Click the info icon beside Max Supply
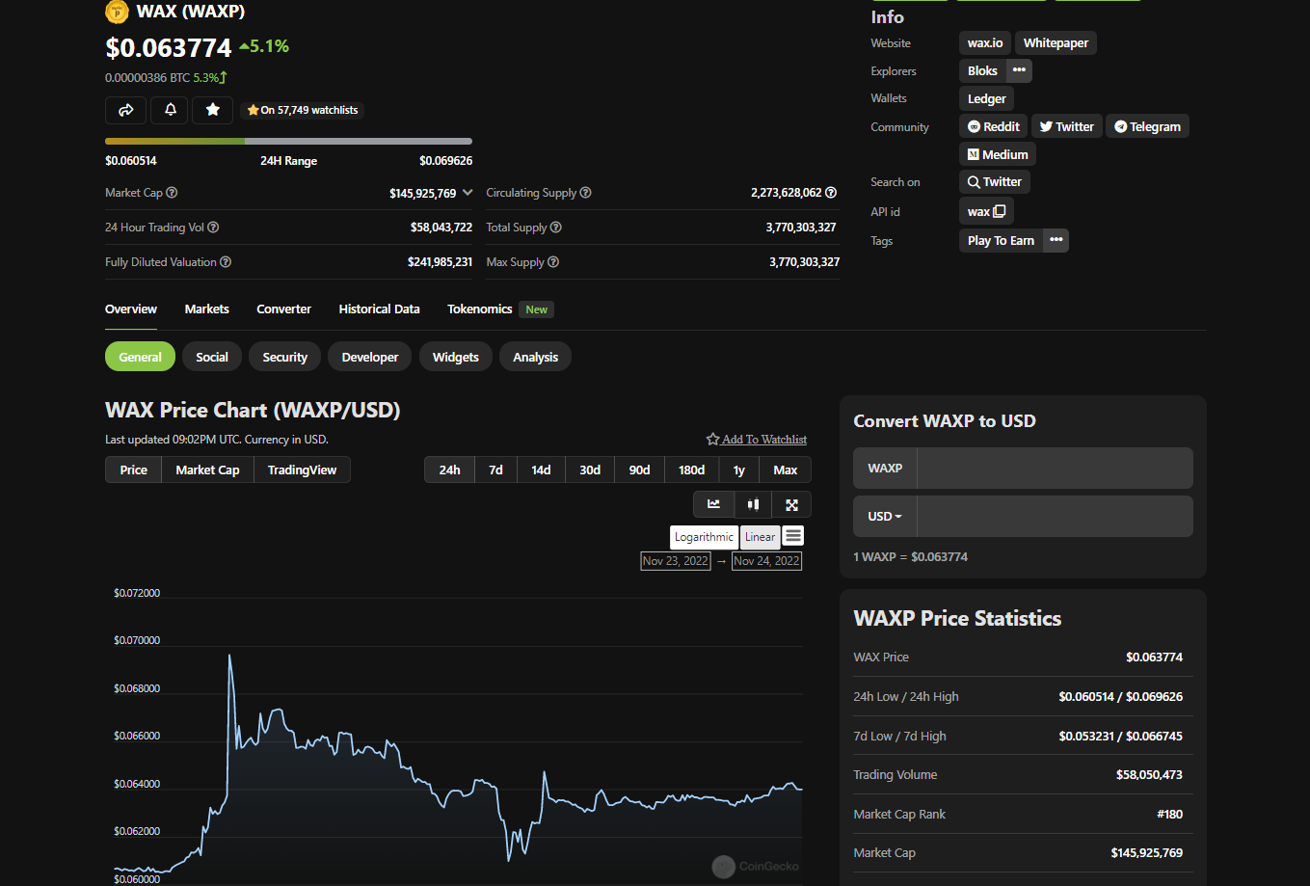The image size is (1310, 886). click(553, 262)
